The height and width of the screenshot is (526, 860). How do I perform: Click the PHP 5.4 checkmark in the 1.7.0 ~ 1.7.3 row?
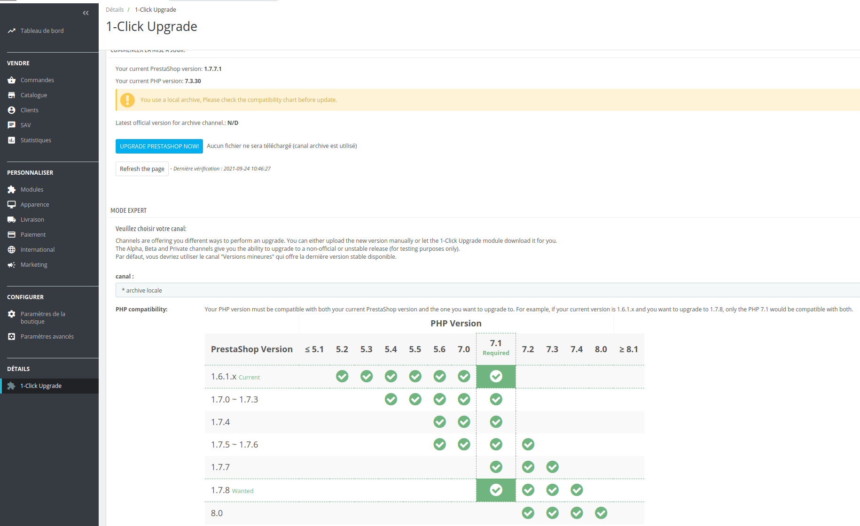click(391, 399)
